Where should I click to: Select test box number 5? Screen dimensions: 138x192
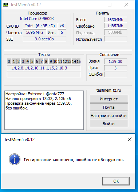pos(32,61)
